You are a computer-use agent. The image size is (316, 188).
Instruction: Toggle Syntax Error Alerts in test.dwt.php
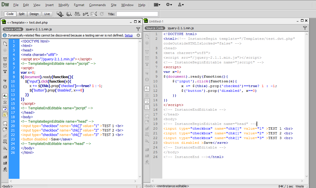(5, 114)
